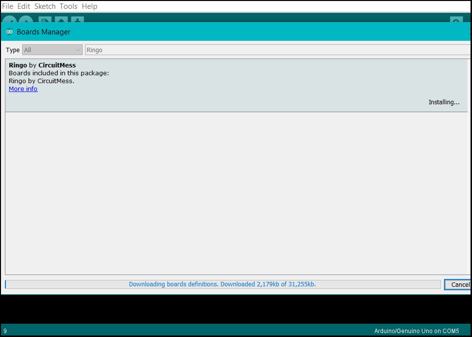Click Arduino logo in Boards Manager title
The height and width of the screenshot is (337, 472).
click(x=9, y=32)
